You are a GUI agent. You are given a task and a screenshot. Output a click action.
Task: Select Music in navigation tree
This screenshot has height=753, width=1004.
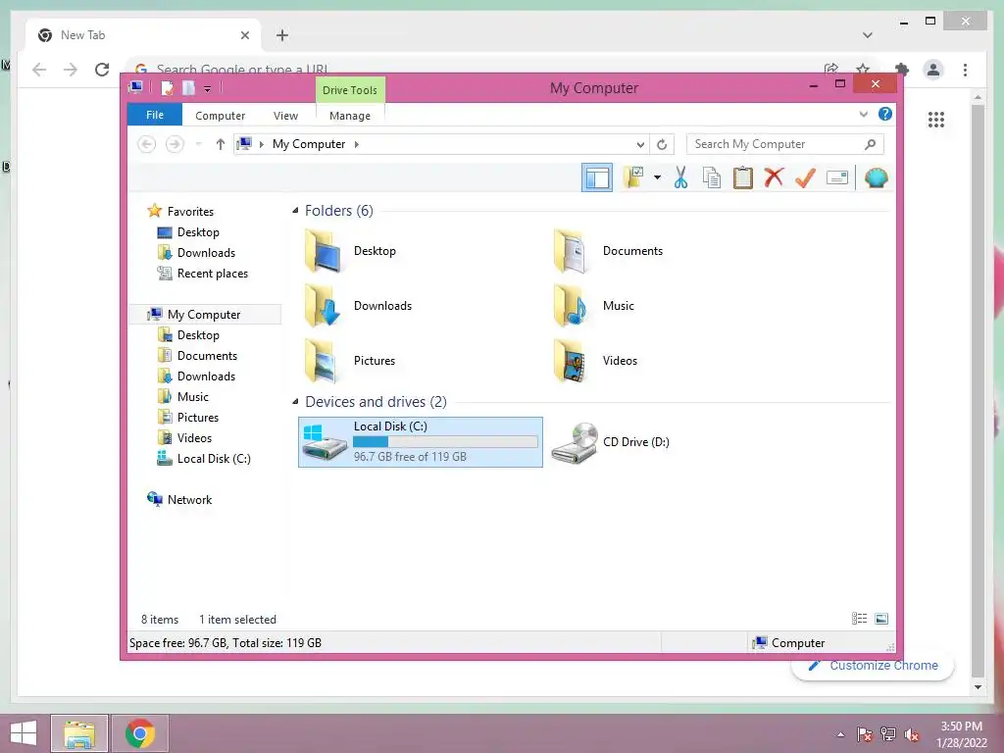193,396
